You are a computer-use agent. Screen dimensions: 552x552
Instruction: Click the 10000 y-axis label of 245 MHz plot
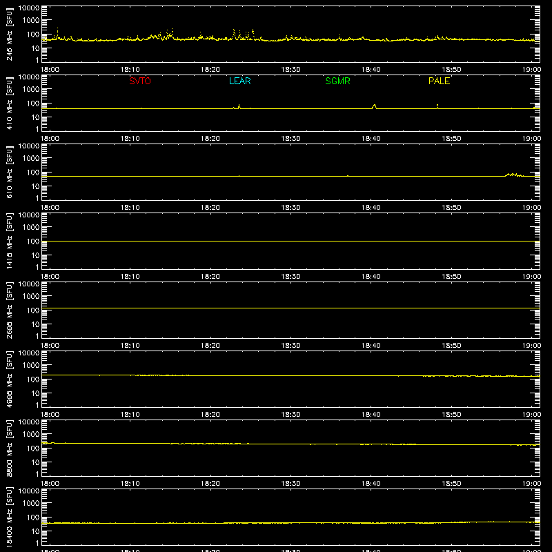(x=29, y=8)
